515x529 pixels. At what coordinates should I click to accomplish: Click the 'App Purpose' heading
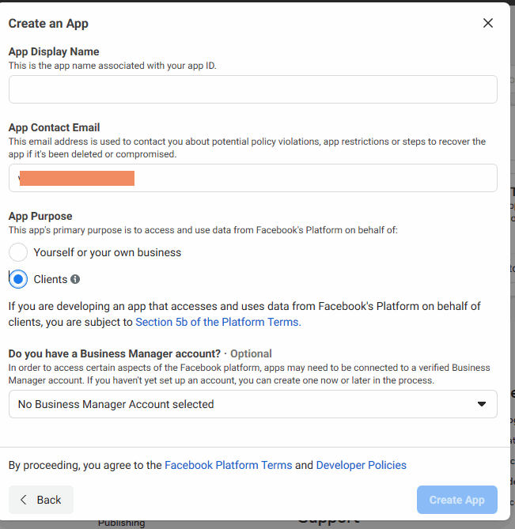coord(40,216)
